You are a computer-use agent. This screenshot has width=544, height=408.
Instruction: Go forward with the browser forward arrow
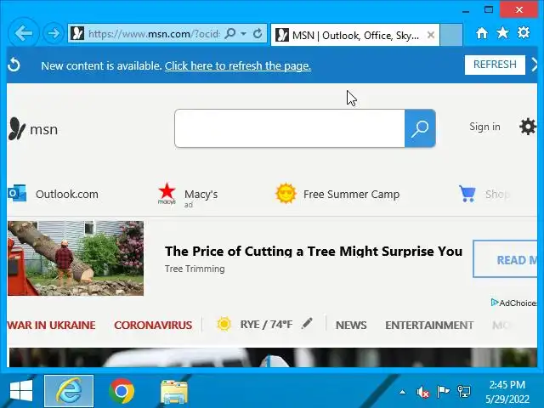54,34
